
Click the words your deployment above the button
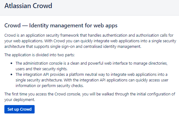[20, 100]
